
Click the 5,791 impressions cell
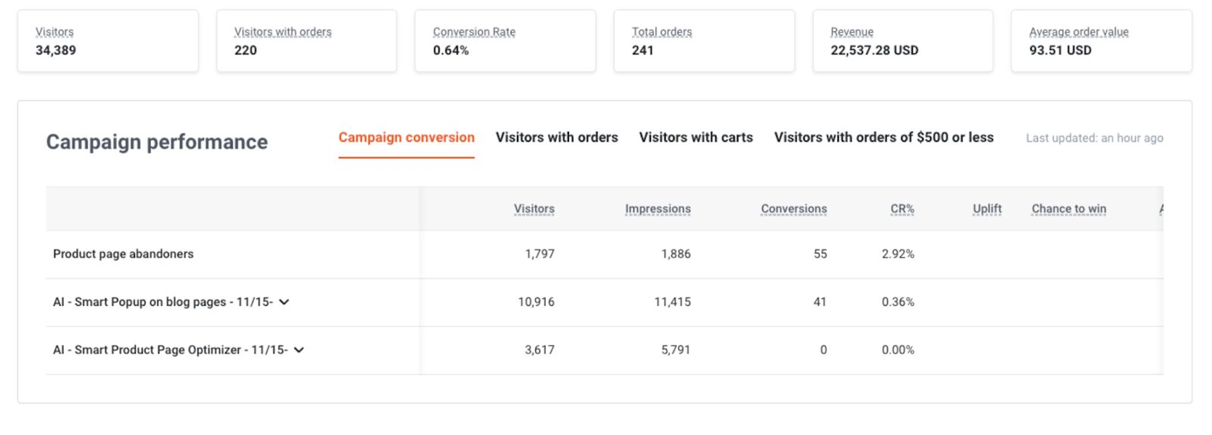676,350
